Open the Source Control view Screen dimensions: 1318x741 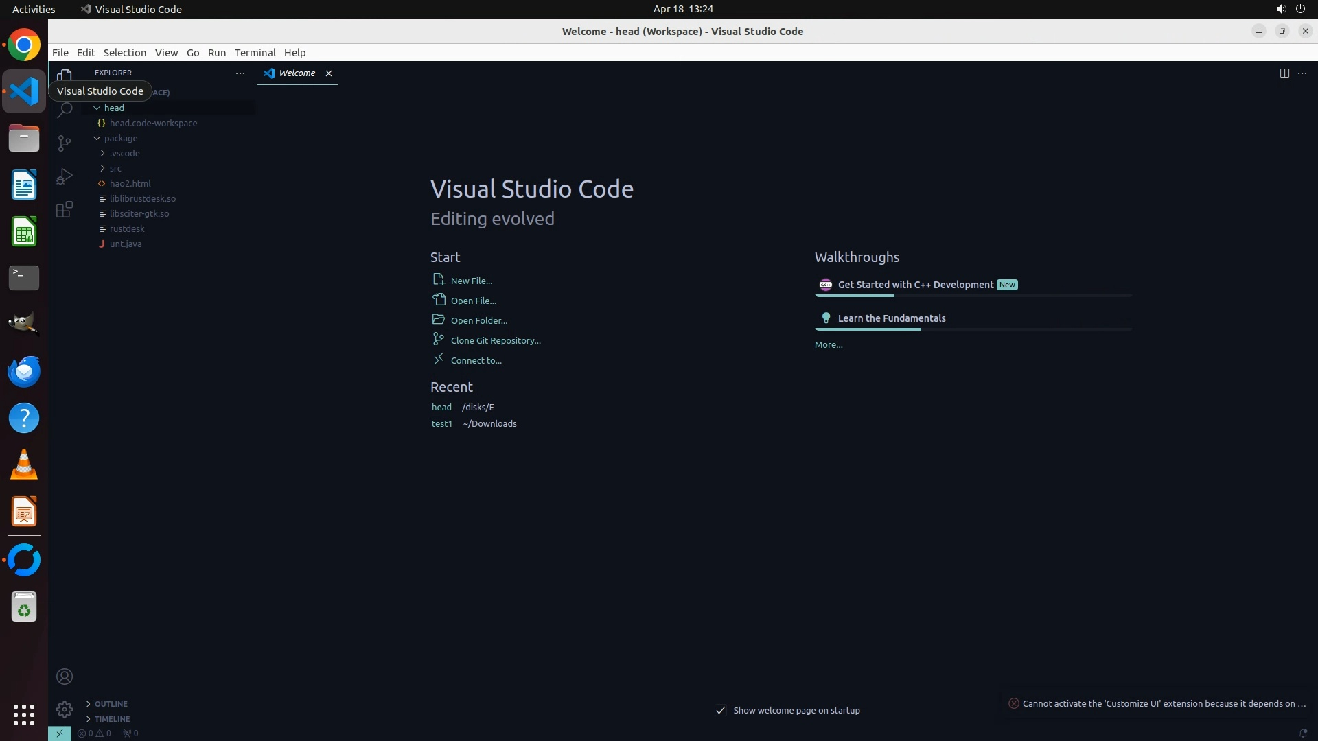coord(65,143)
